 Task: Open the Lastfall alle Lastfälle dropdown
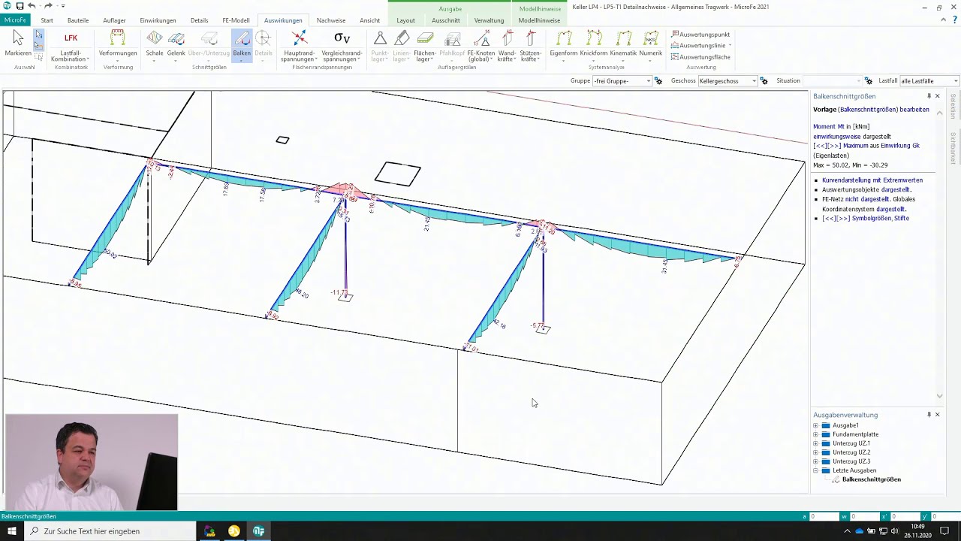[929, 81]
